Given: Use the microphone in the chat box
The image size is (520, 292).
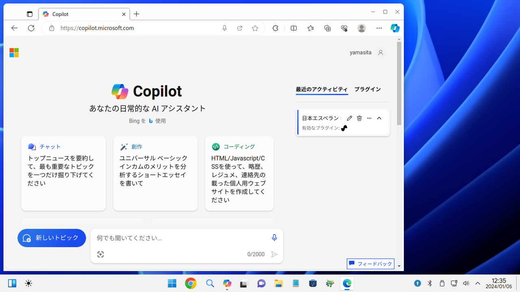Looking at the screenshot, I should click(274, 238).
